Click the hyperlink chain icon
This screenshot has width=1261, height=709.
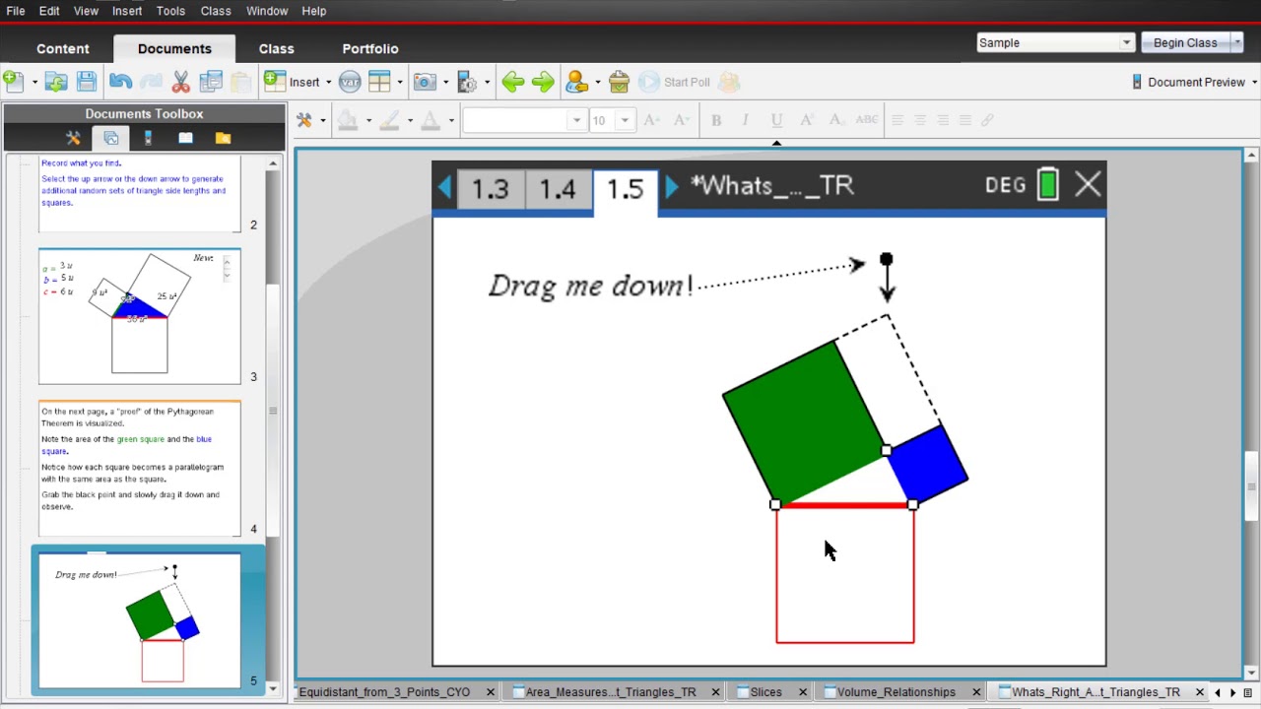coord(987,120)
